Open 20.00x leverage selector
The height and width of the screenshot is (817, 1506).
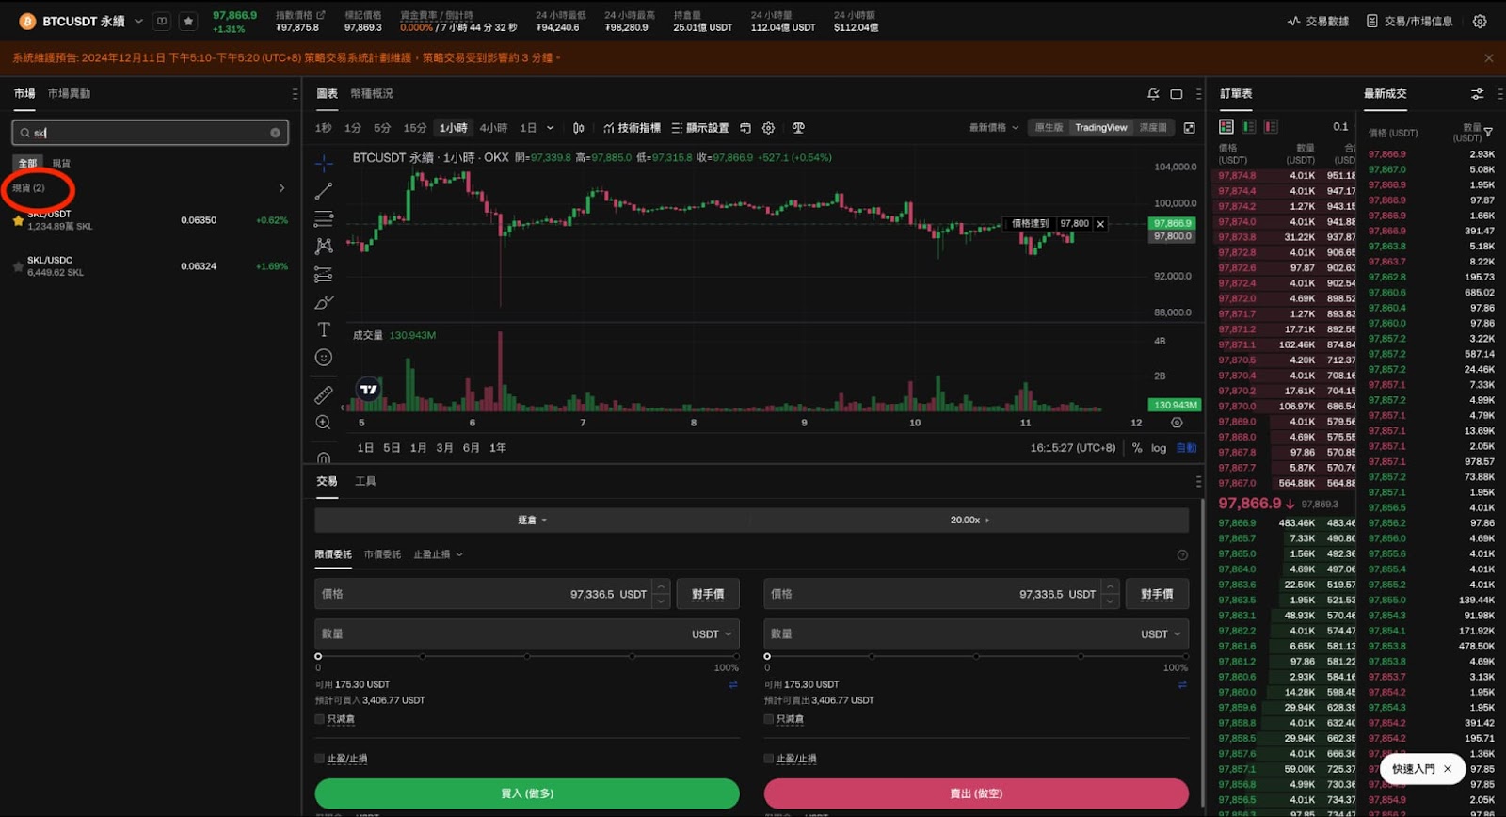coord(969,520)
